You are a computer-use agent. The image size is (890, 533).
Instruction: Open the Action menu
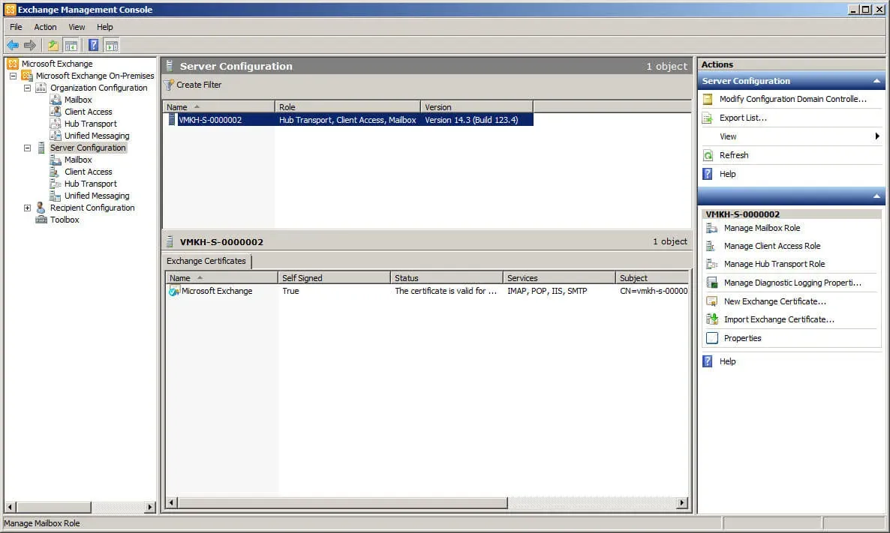[x=45, y=27]
